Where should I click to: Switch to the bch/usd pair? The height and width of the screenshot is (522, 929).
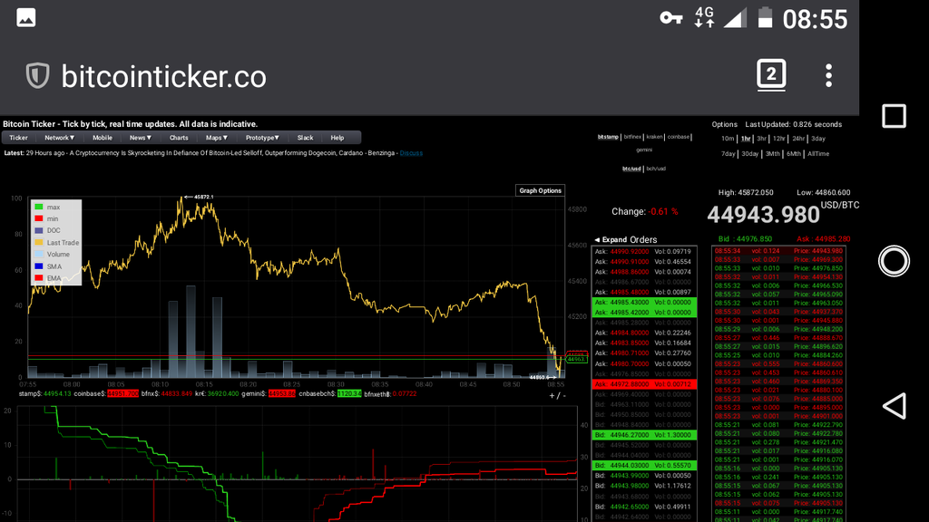point(656,169)
